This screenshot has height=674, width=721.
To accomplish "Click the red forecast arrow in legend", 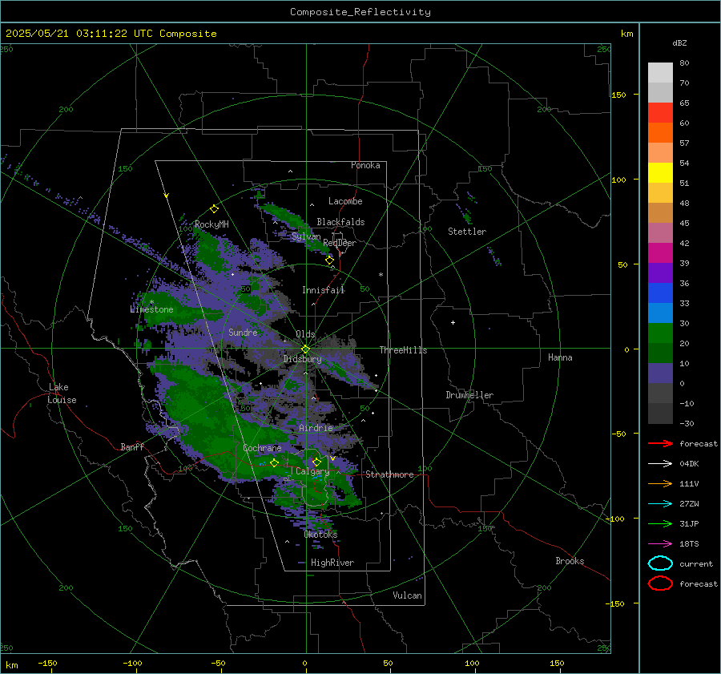I will 660,443.
